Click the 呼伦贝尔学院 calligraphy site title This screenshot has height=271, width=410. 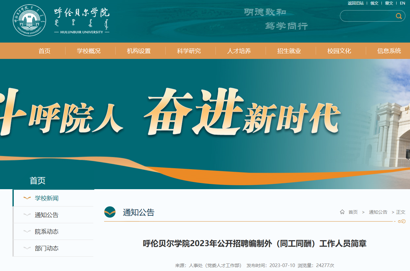pos(82,13)
